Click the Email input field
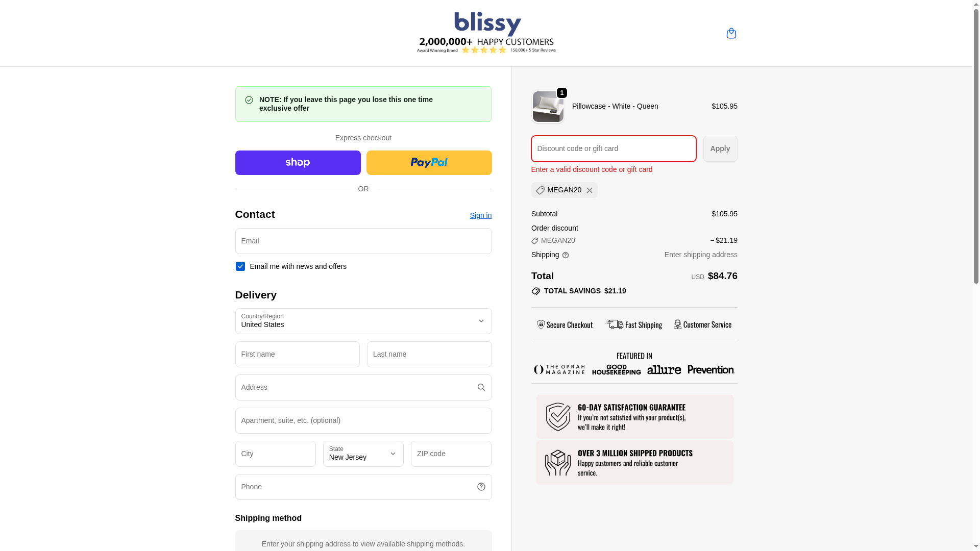 click(363, 241)
